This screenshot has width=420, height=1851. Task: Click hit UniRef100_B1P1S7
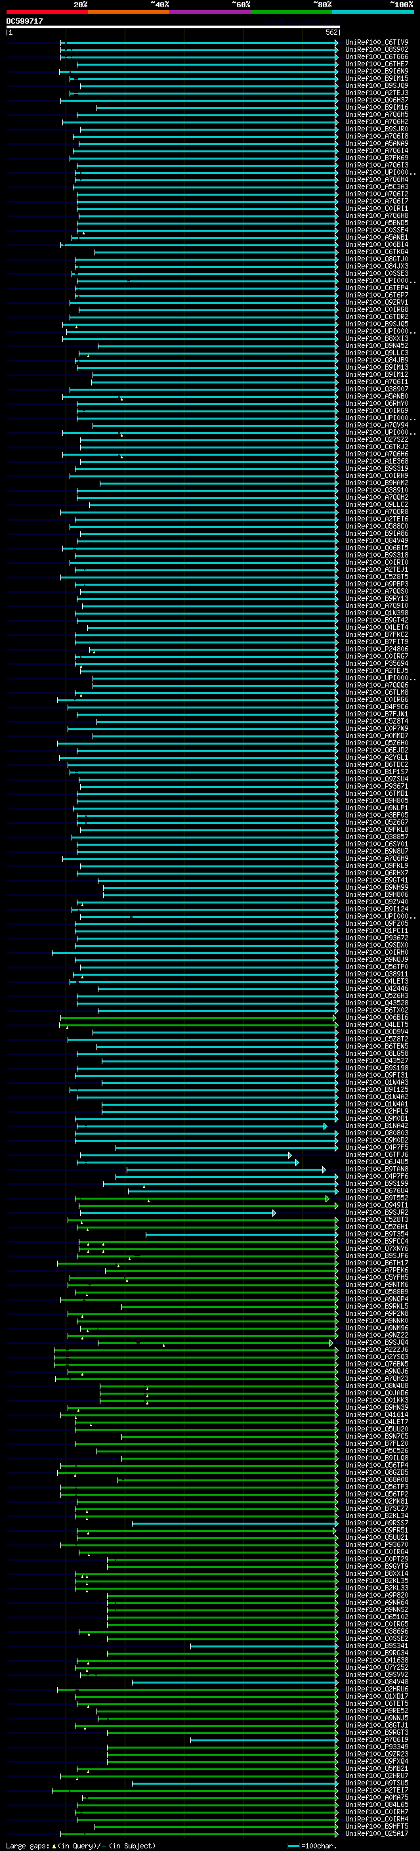tap(376, 772)
